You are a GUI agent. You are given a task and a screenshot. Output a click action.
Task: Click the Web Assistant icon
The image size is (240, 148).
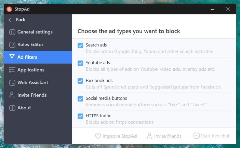[12, 83]
